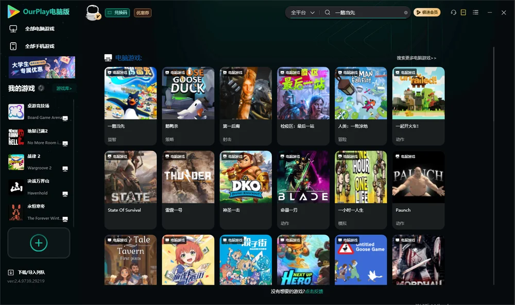Image resolution: width=515 pixels, height=305 pixels.
Task: Refresh my games with the circular icon
Action: (x=41, y=88)
